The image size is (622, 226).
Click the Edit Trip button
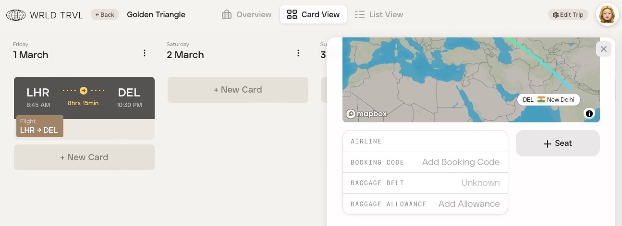(x=568, y=14)
